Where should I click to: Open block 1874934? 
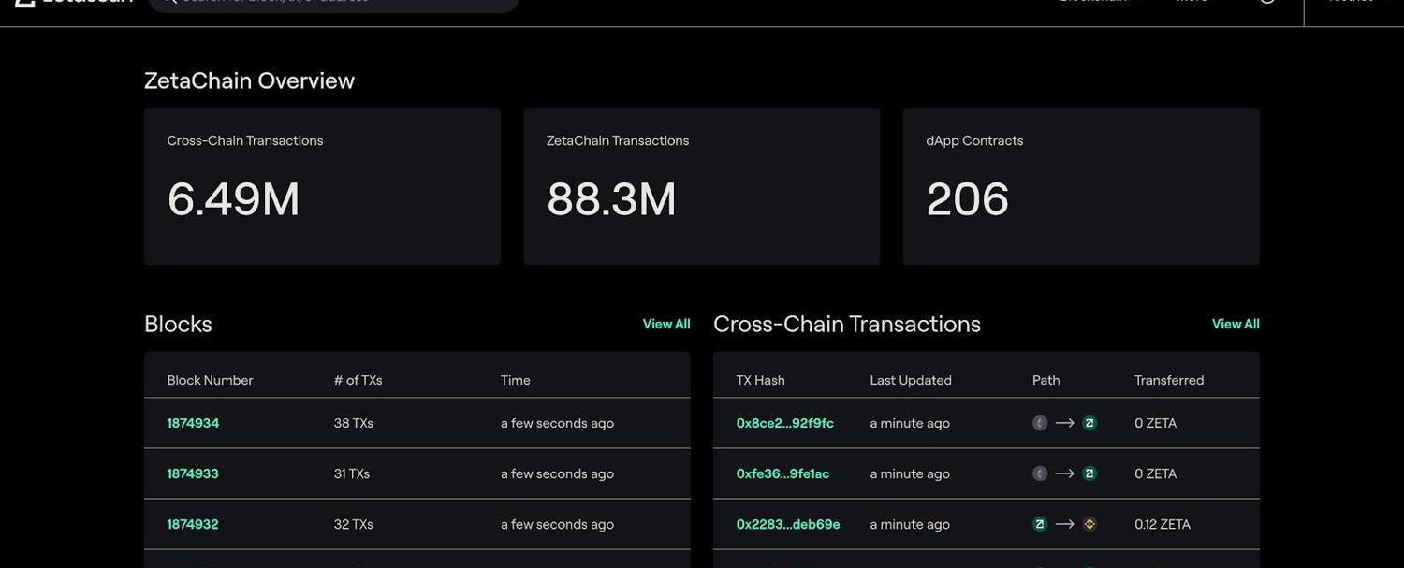tap(193, 423)
